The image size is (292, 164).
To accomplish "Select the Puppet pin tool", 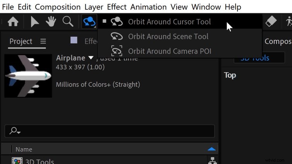I will [289, 21].
